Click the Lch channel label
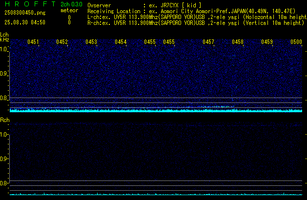The image size is (307, 200). pyautogui.click(x=4, y=35)
